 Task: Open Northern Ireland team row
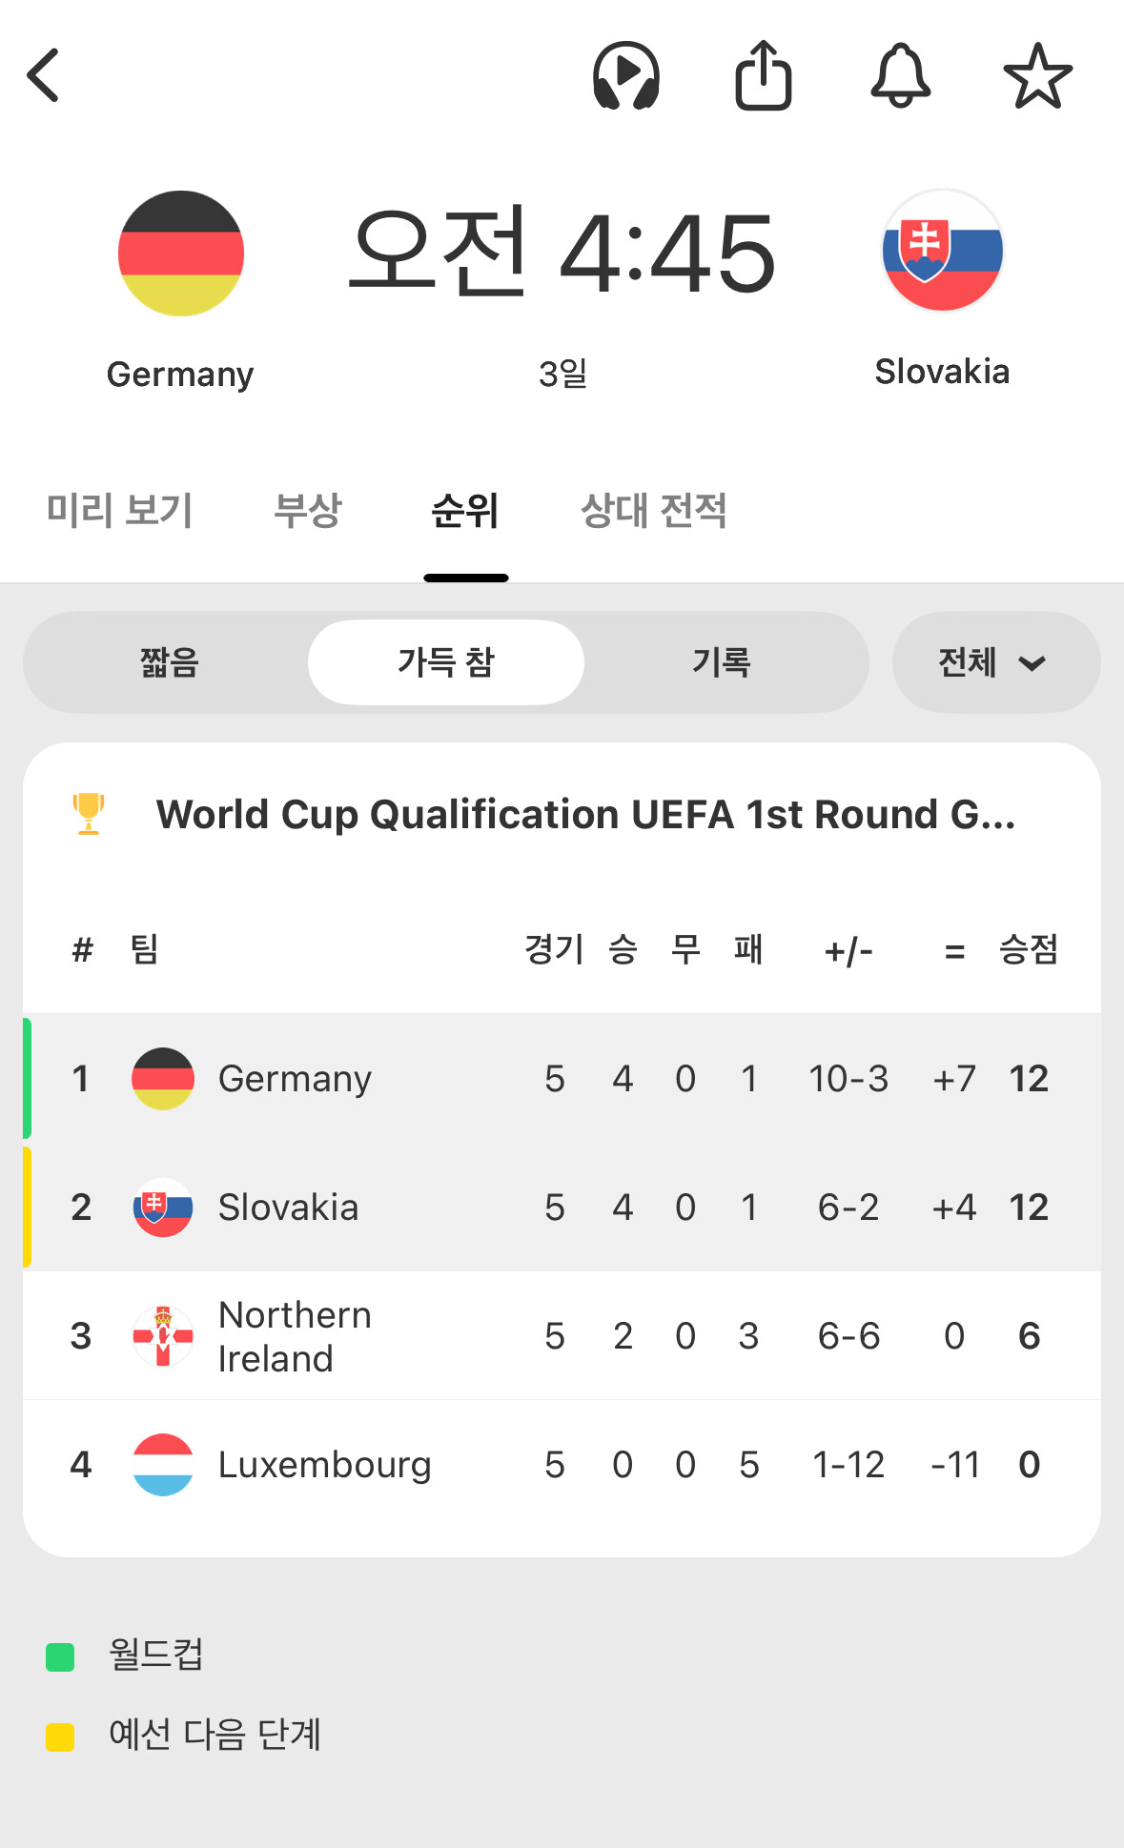click(296, 1336)
